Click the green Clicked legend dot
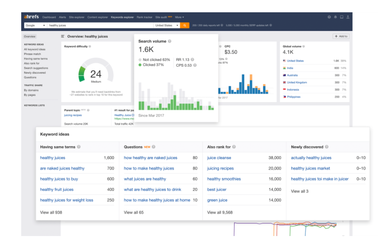This screenshot has height=239, width=378. pos(140,65)
